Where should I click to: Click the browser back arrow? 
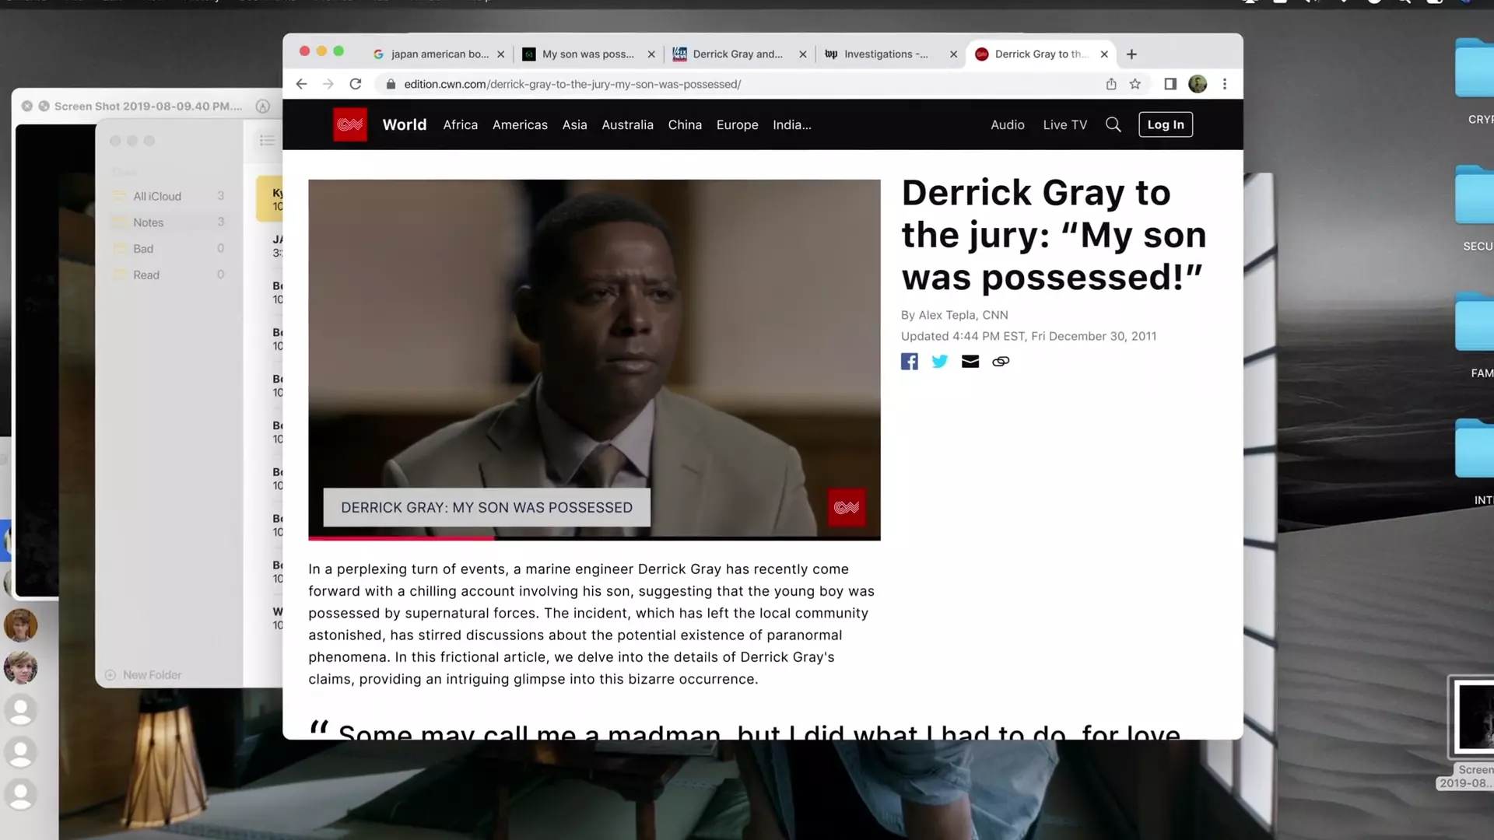click(301, 84)
